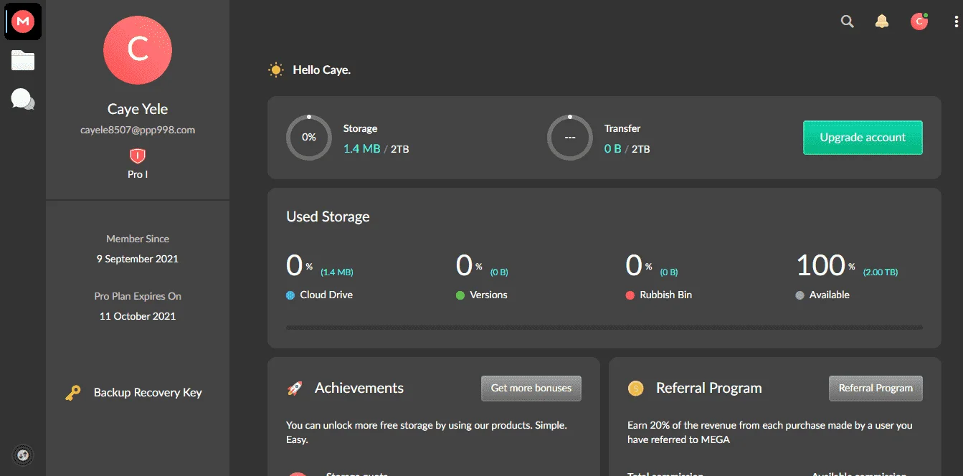Click the Achievements rocket icon

tap(295, 389)
